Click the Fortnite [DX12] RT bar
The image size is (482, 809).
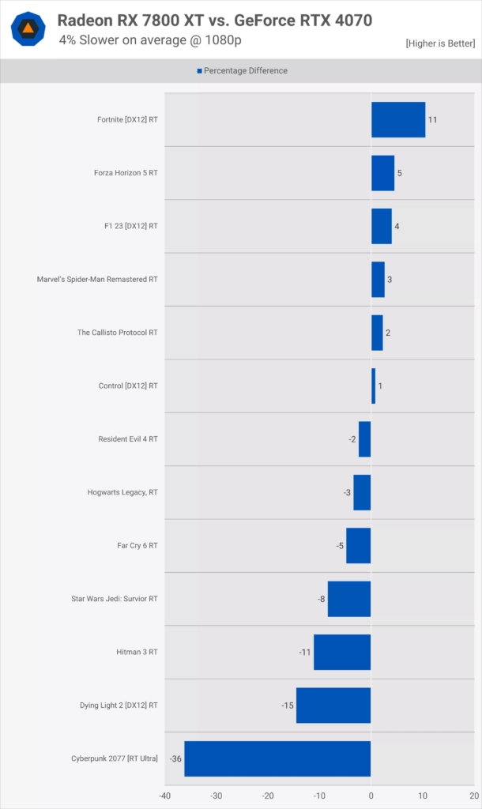pos(398,120)
